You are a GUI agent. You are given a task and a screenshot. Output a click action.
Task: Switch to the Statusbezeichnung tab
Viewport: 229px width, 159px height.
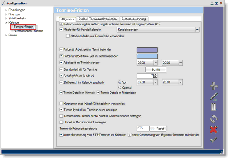pyautogui.click(x=134, y=19)
